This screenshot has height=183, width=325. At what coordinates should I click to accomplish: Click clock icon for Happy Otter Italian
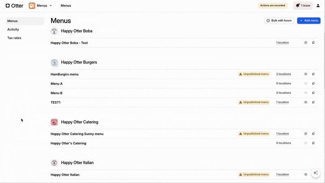click(x=306, y=174)
